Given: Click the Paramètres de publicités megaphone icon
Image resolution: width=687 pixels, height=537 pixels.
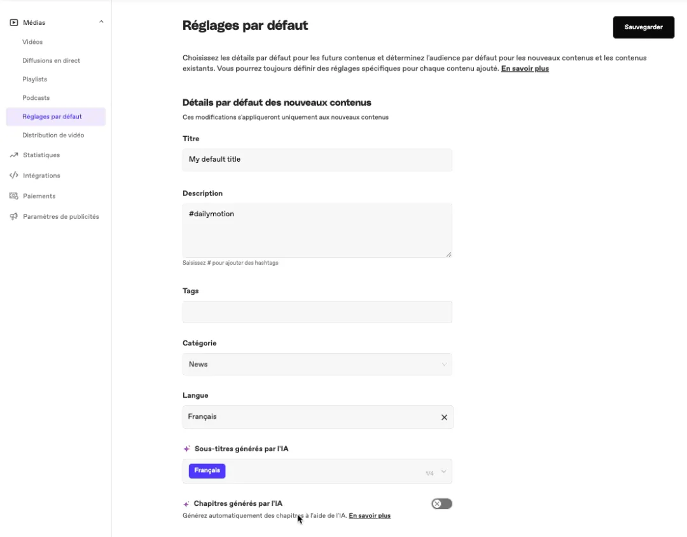Looking at the screenshot, I should 14,216.
